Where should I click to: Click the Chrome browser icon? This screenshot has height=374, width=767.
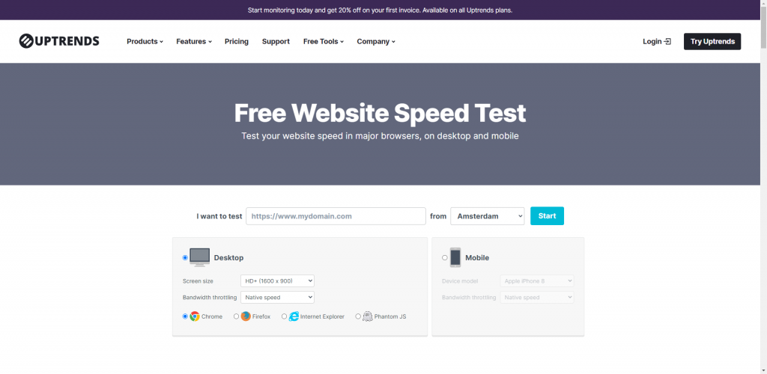coord(195,316)
